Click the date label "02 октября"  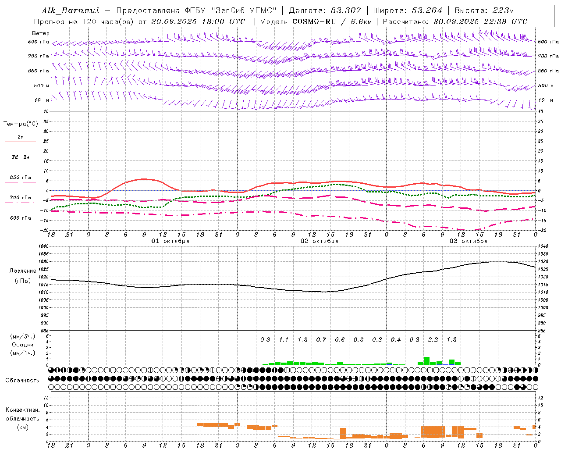click(320, 241)
